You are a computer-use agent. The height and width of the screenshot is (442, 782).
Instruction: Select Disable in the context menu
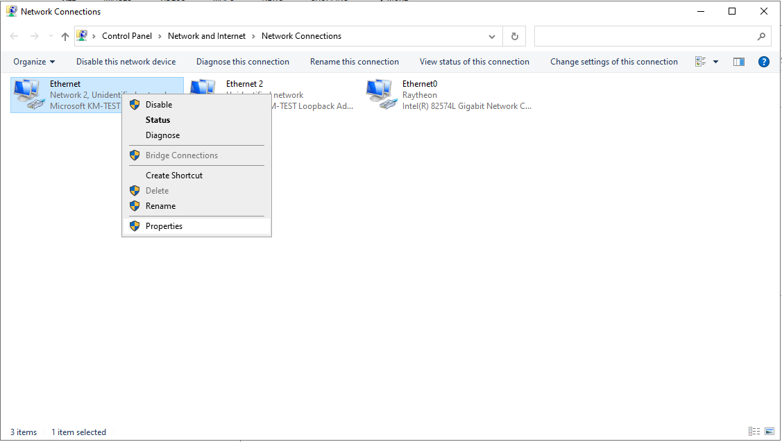[x=159, y=105]
